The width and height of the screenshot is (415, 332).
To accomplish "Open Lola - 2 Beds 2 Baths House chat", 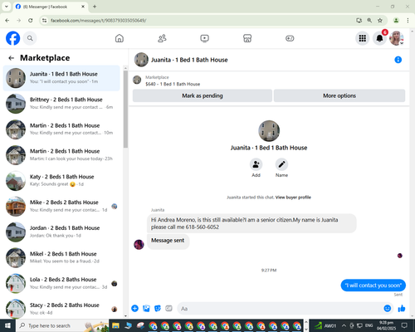I will 61,283.
